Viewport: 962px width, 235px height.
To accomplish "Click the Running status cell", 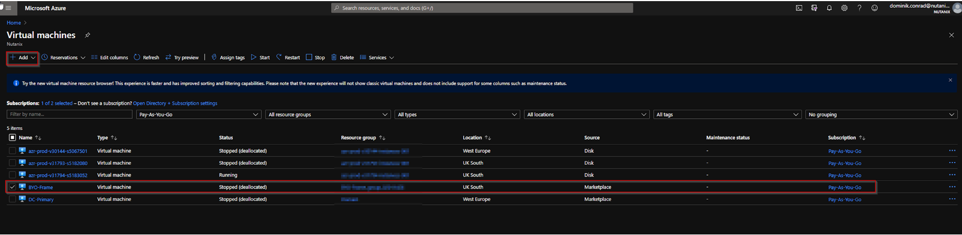I will tap(228, 175).
